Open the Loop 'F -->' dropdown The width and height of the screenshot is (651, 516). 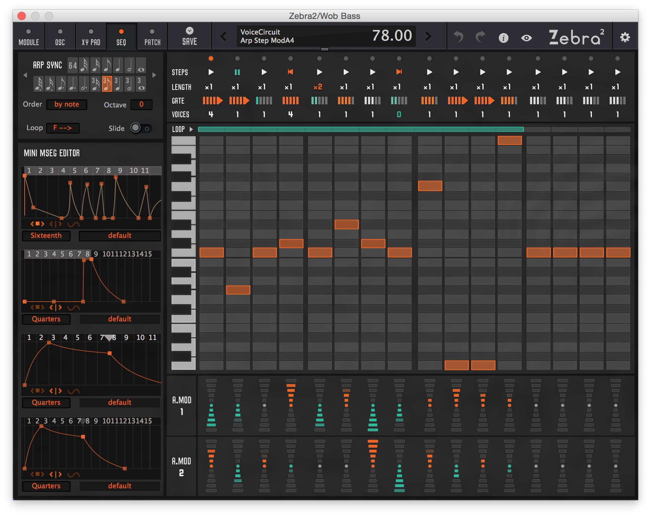(x=63, y=128)
